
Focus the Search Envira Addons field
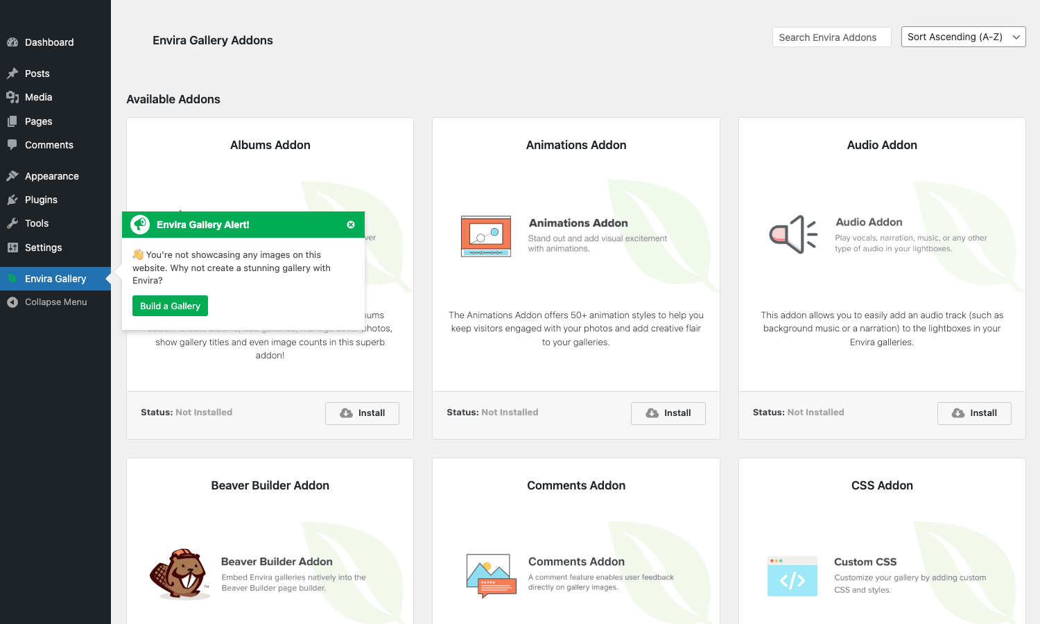[x=831, y=37]
